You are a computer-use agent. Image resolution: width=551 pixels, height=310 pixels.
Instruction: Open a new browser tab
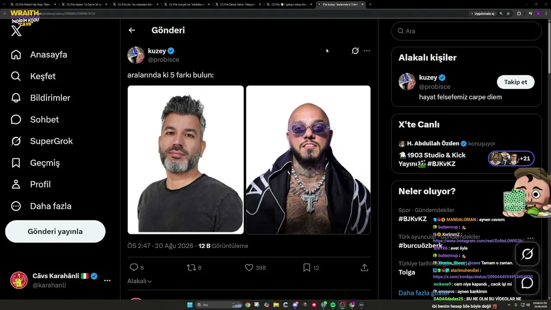pyautogui.click(x=370, y=4)
